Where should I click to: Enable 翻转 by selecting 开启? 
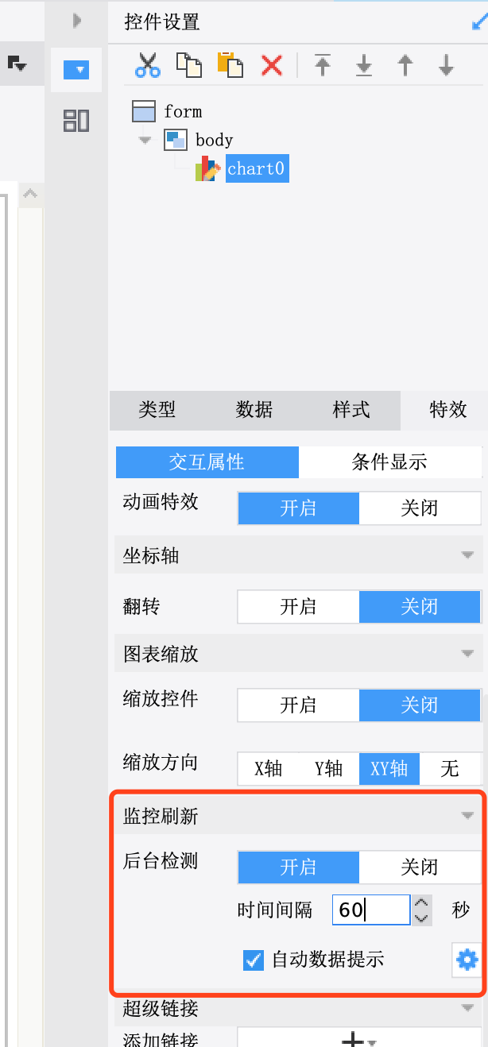tap(298, 607)
